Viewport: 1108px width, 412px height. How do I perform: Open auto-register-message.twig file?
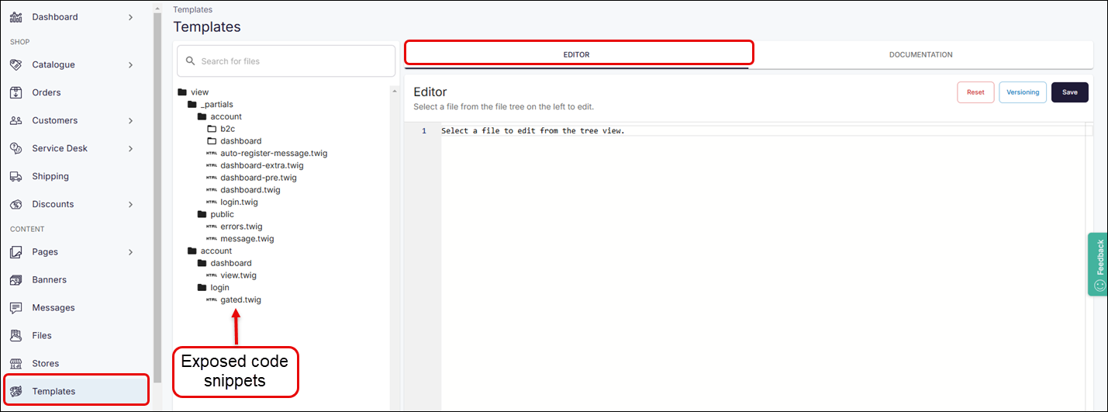274,154
